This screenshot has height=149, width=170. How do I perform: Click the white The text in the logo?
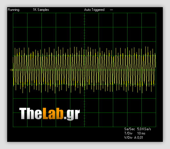click(31, 113)
